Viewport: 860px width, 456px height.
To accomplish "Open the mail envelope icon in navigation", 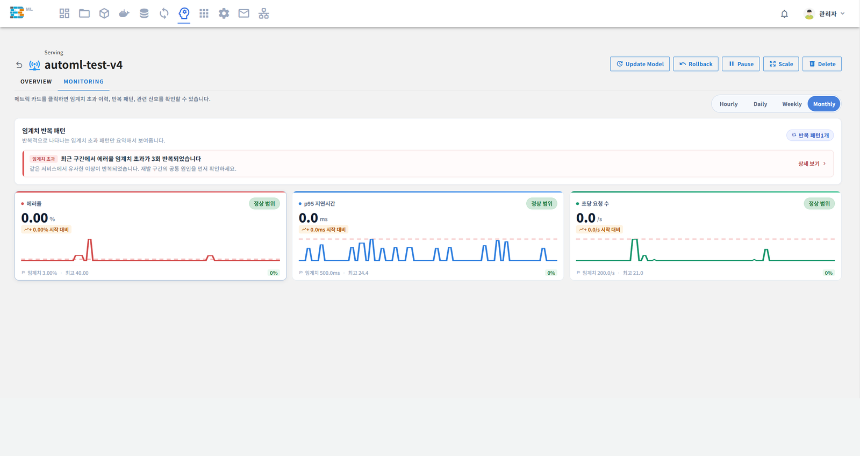I will coord(243,13).
